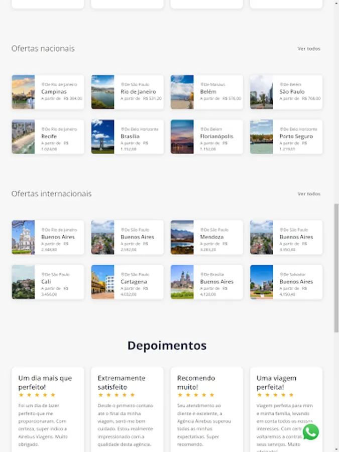339x452 pixels.
Task: Open the WhatsApp chat button
Action: click(310, 431)
